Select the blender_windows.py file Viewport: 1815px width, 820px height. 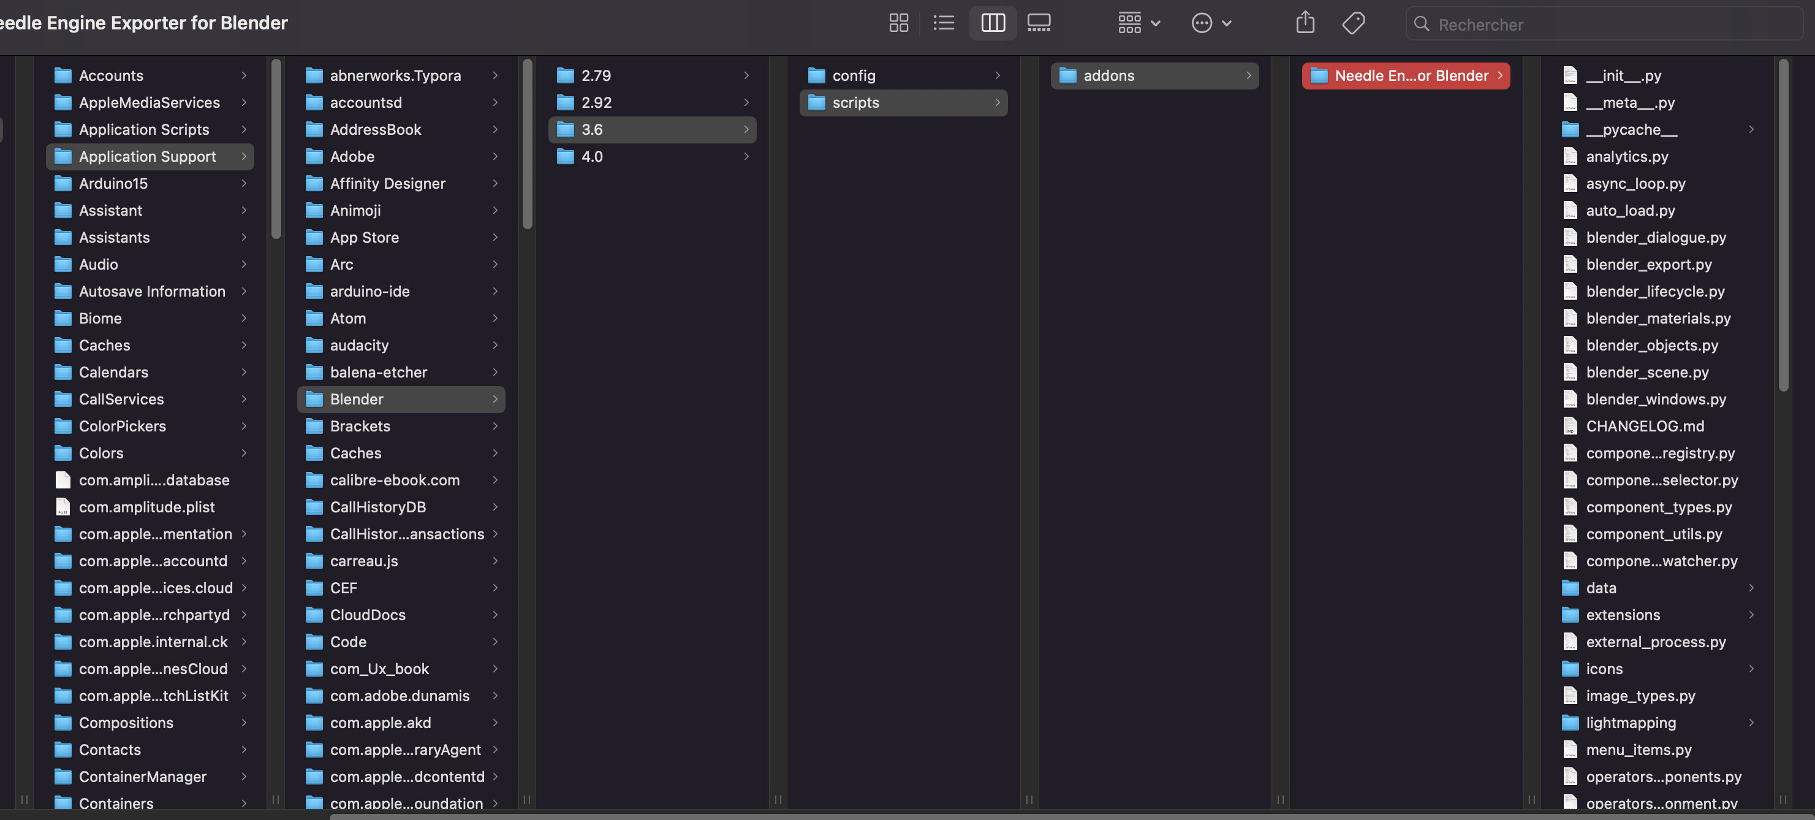tap(1657, 400)
